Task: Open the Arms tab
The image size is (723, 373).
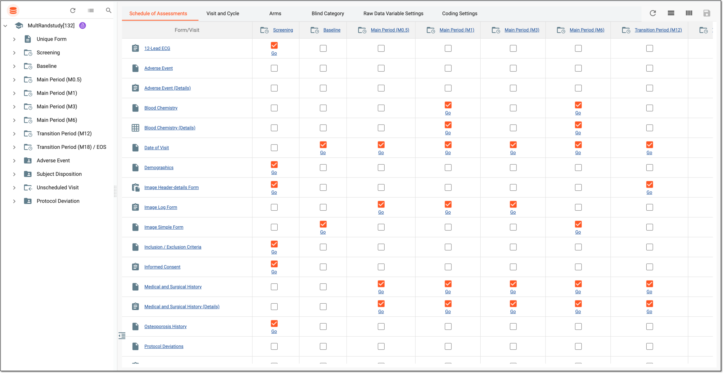Action: coord(275,14)
